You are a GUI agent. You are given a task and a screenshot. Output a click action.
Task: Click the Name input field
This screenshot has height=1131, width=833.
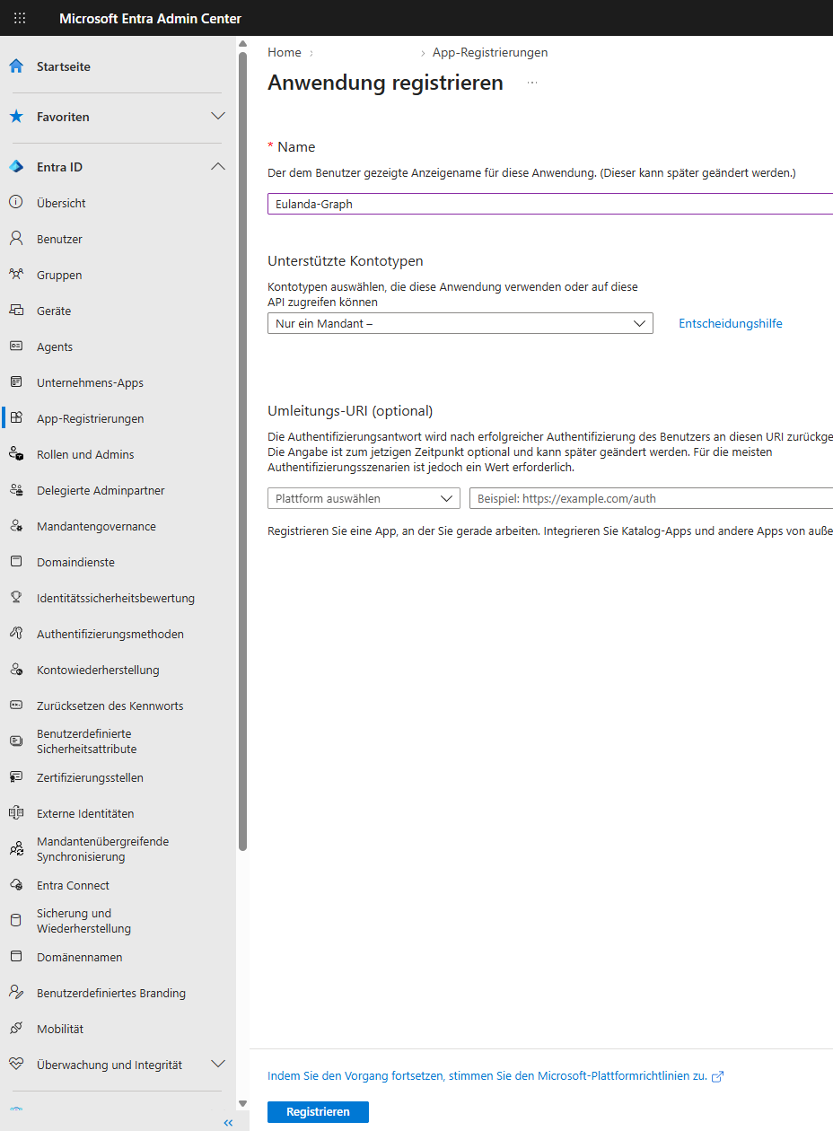click(x=550, y=204)
